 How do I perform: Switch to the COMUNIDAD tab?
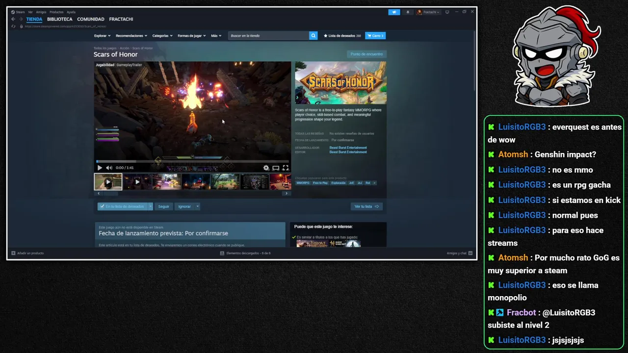(91, 19)
